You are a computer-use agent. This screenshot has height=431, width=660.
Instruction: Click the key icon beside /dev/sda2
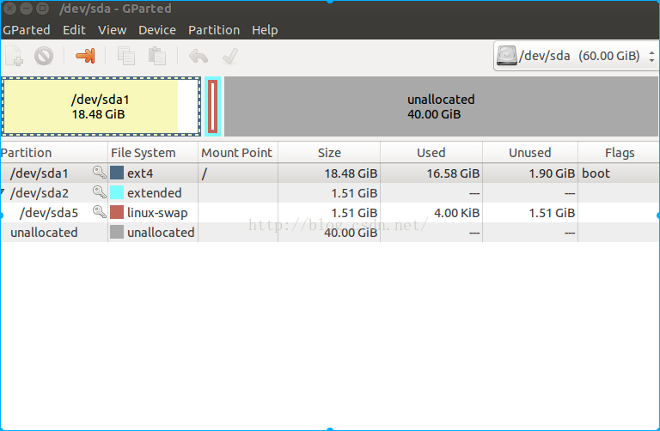(x=100, y=191)
